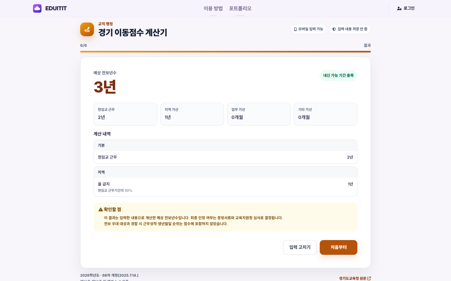451x281 pixels.
Task: Click the orange calculator app icon
Action: pyautogui.click(x=87, y=29)
